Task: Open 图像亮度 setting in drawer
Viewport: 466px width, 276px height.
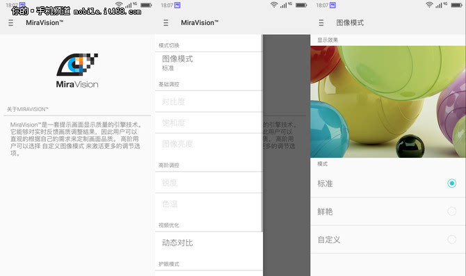Action: click(209, 144)
